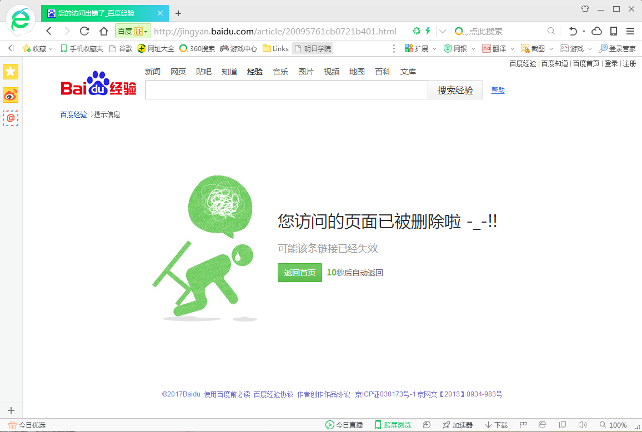Expand the 网银 dropdown
This screenshot has width=642, height=432.
[x=473, y=49]
